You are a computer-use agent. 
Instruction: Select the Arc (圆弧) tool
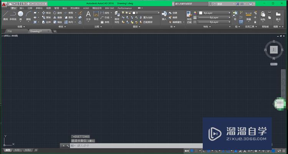(x=28, y=16)
